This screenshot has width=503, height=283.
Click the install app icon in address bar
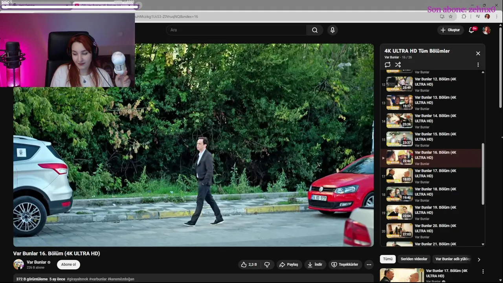(442, 17)
